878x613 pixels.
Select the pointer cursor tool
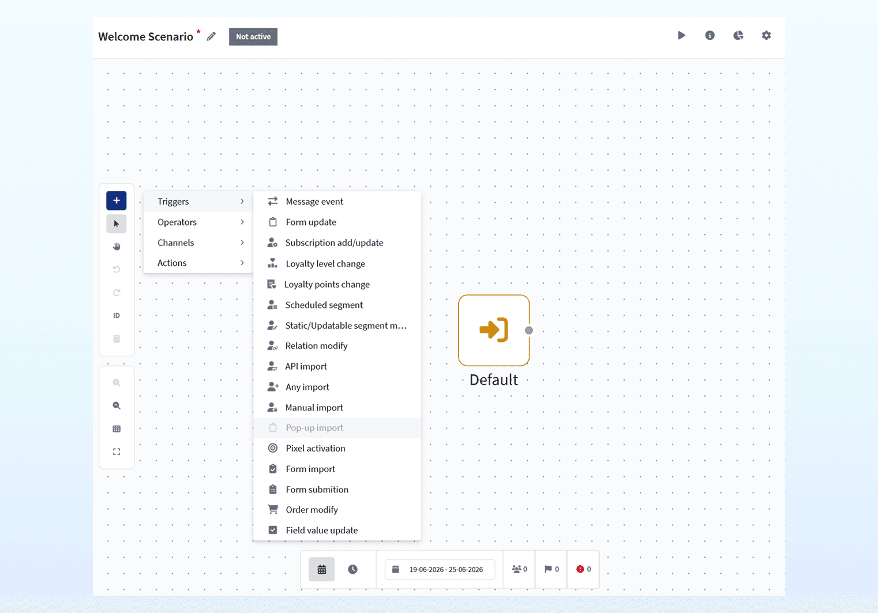coord(117,224)
